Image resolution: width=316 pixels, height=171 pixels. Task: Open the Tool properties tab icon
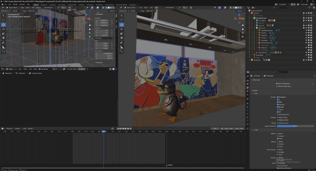pyautogui.click(x=247, y=76)
